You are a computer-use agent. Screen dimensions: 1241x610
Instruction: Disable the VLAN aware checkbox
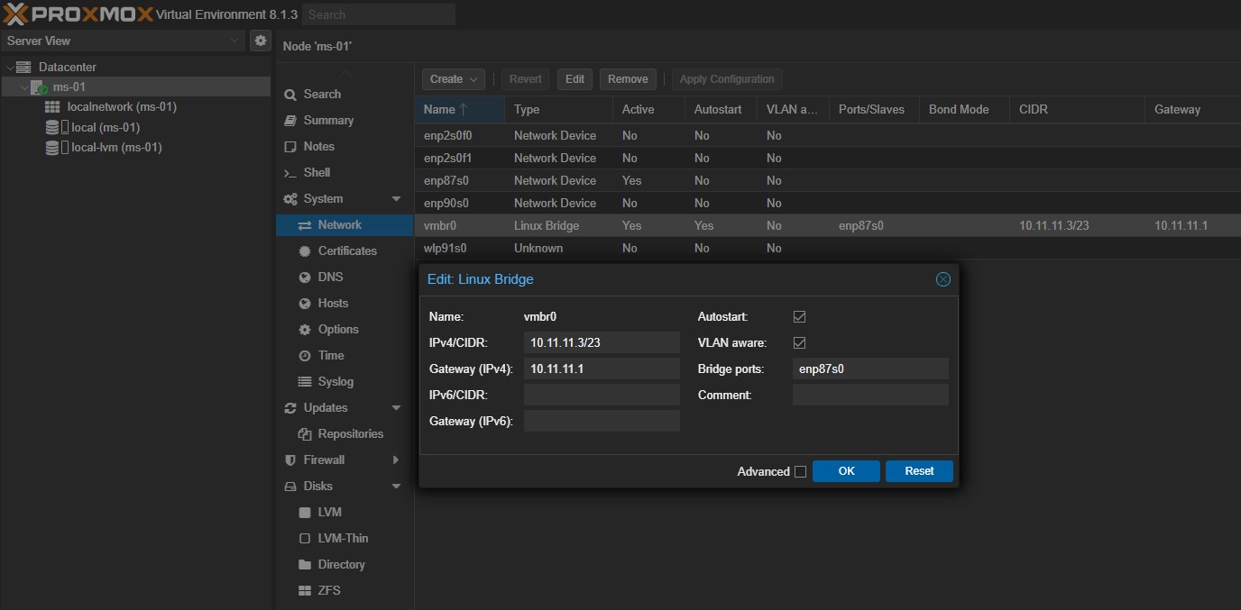pyautogui.click(x=799, y=343)
